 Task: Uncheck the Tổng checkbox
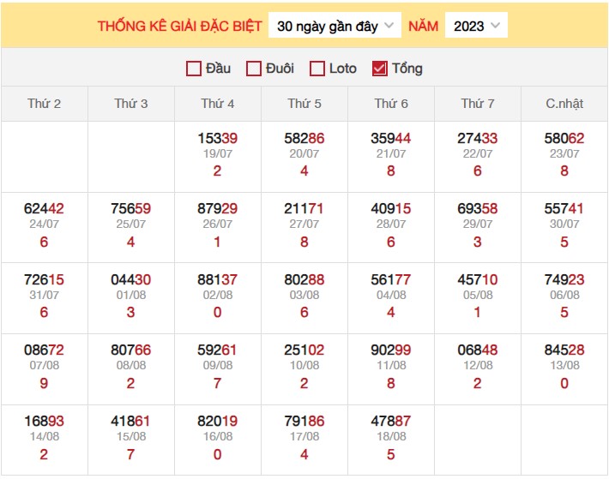pos(380,69)
